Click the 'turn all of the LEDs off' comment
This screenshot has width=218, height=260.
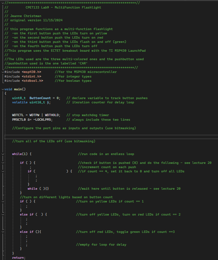54,141
